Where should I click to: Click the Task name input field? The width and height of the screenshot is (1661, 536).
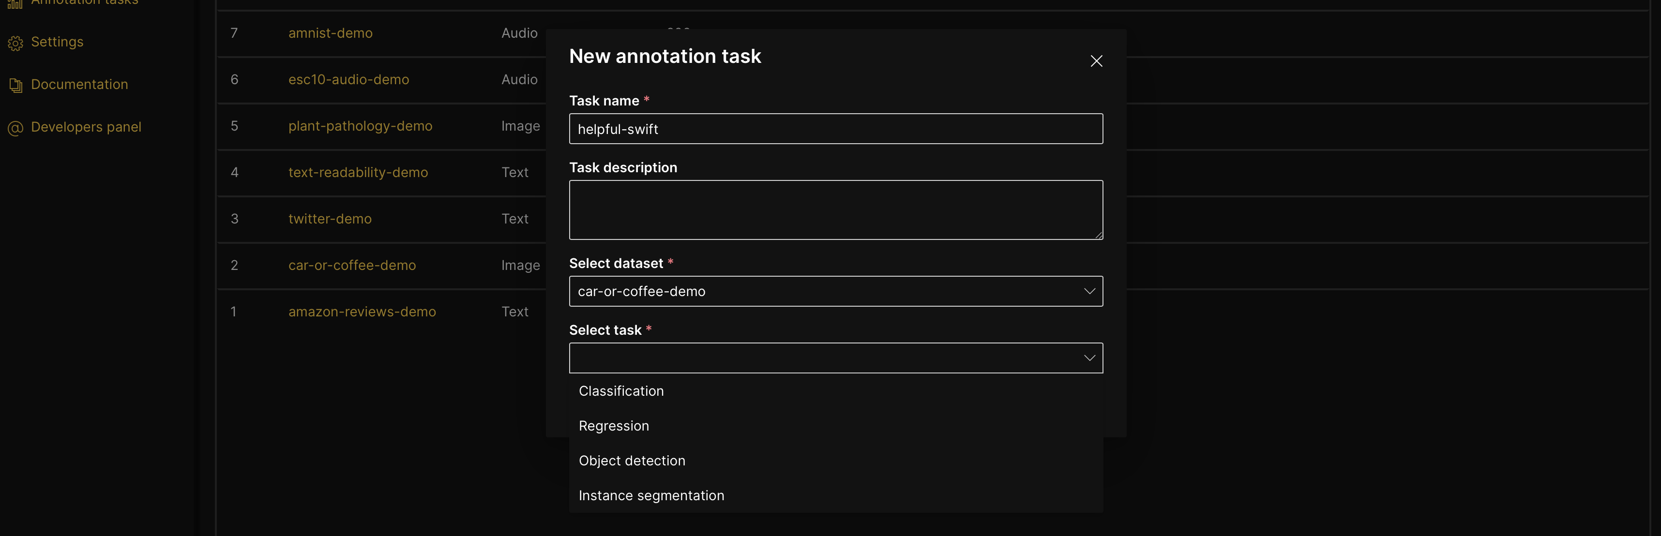(835, 129)
